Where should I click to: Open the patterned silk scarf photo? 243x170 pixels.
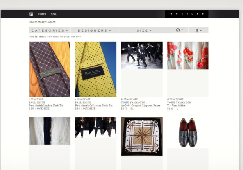coord(141,136)
